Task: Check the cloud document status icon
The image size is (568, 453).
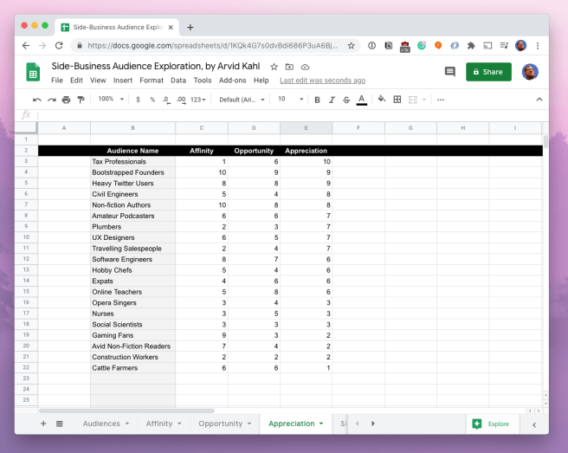Action: (306, 67)
